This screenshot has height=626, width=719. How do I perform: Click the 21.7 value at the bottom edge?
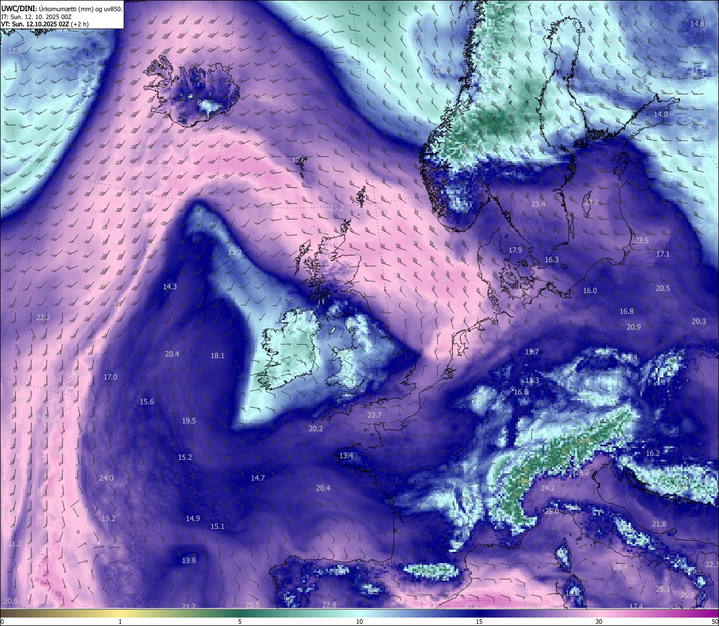[189, 606]
